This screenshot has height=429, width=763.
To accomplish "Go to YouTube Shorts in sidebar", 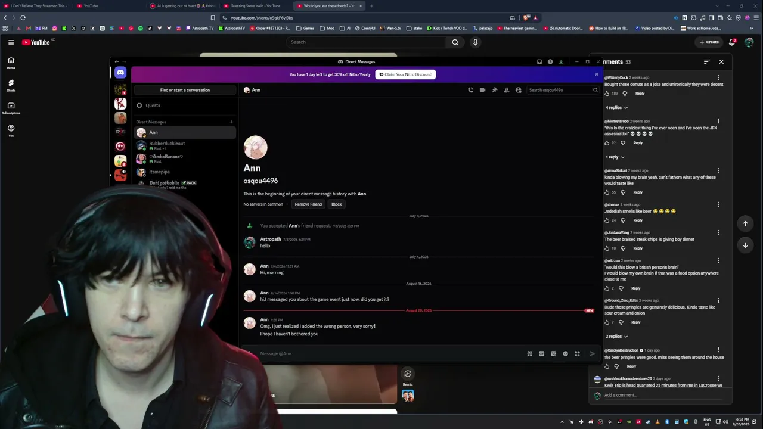I will coord(11,86).
